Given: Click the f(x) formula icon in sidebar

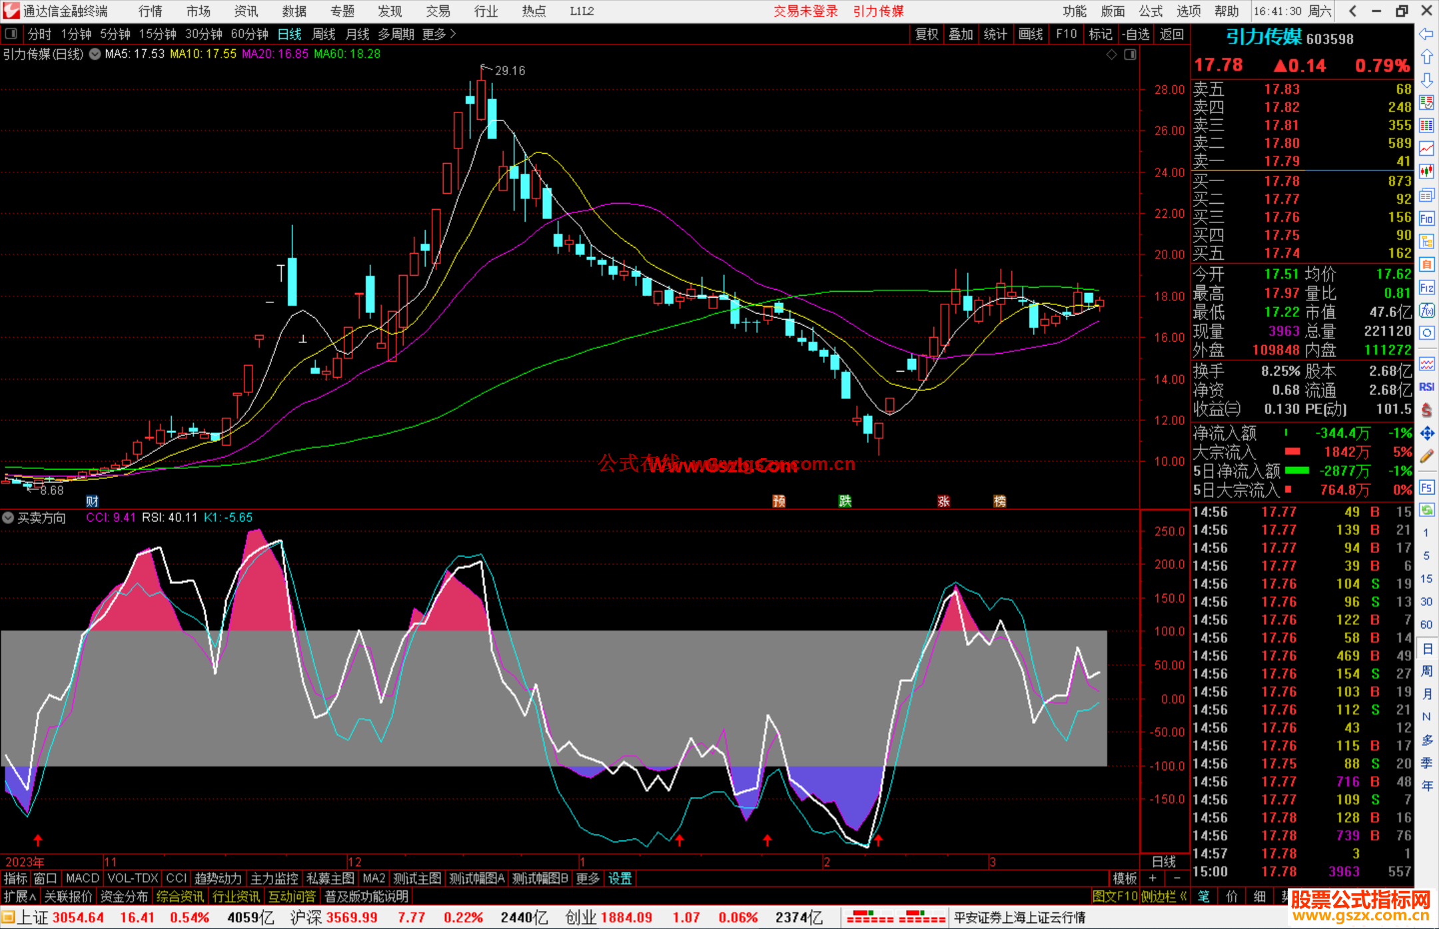Looking at the screenshot, I should [x=1426, y=310].
